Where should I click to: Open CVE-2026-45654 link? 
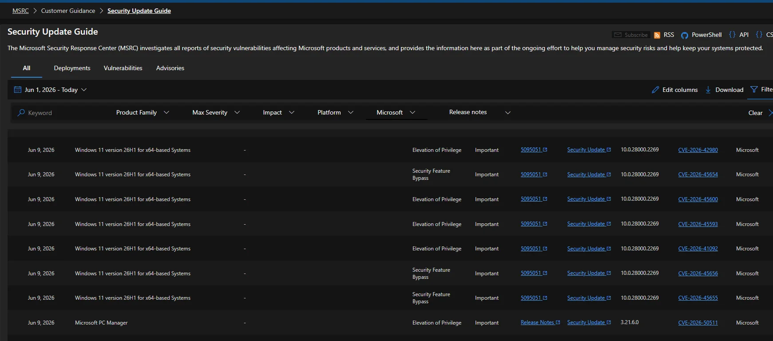coord(698,174)
